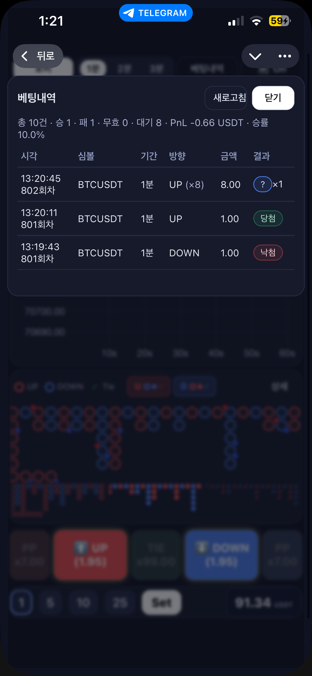312x676 pixels.
Task: Click the question mark pending result badge
Action: (262, 184)
